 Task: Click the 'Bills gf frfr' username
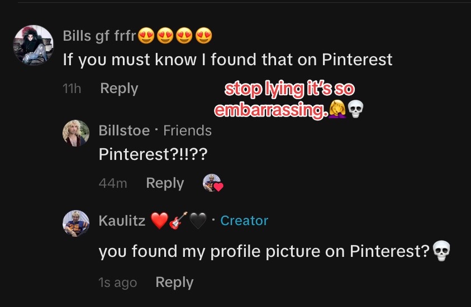click(99, 36)
